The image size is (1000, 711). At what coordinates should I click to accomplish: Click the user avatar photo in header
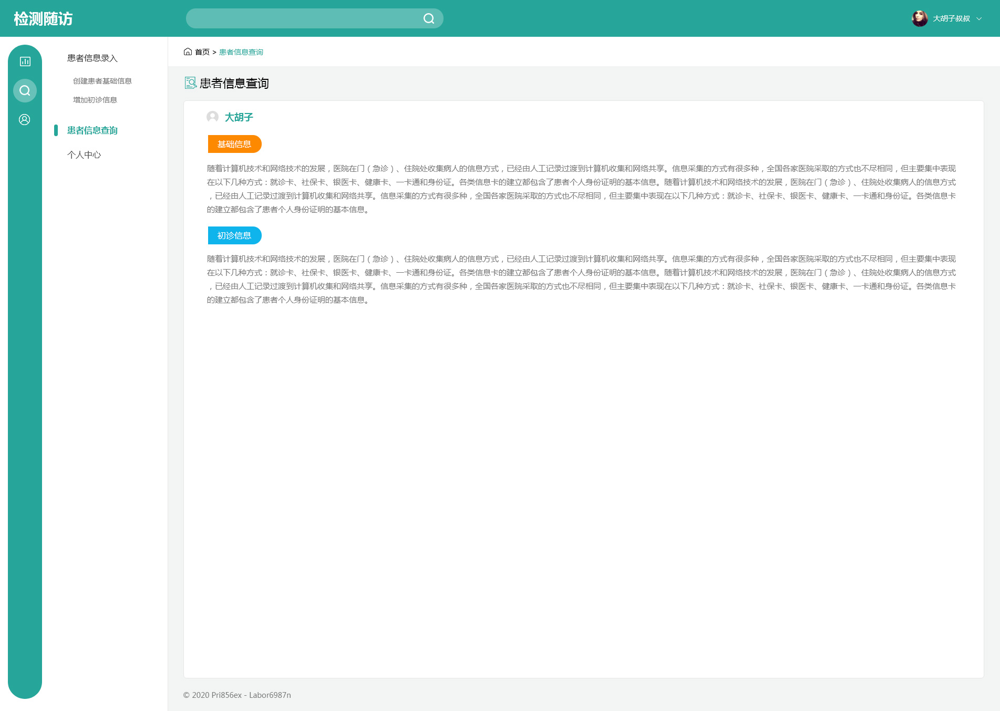click(x=919, y=18)
